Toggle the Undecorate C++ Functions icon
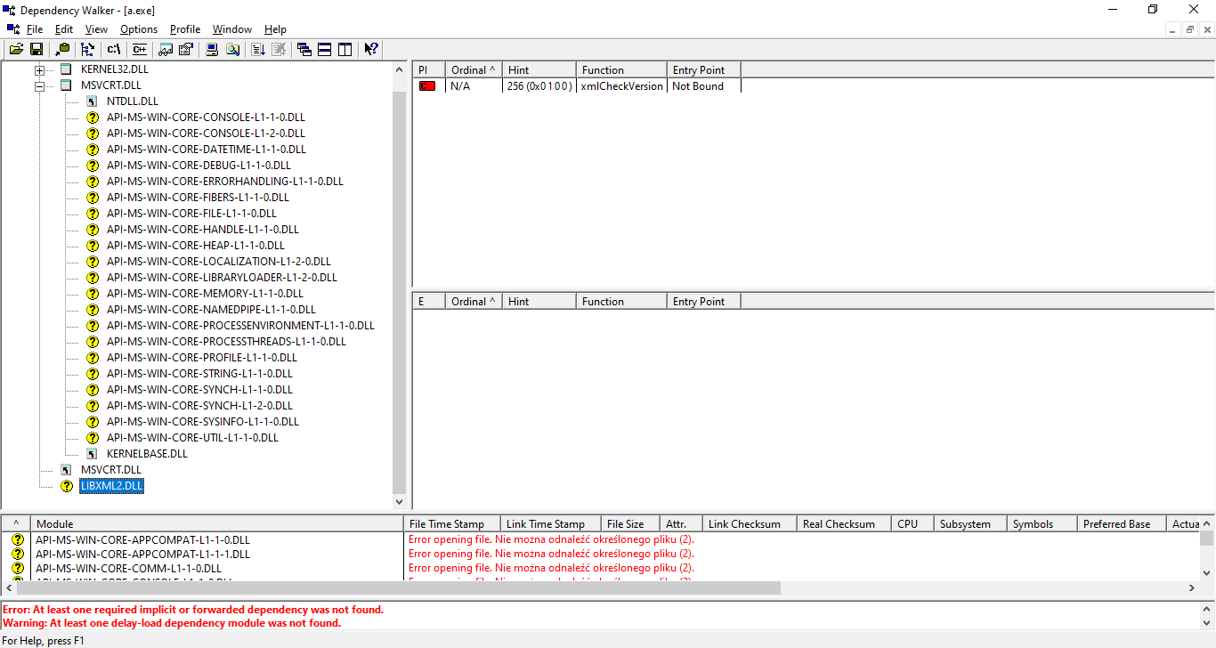1216x648 pixels. tap(139, 49)
